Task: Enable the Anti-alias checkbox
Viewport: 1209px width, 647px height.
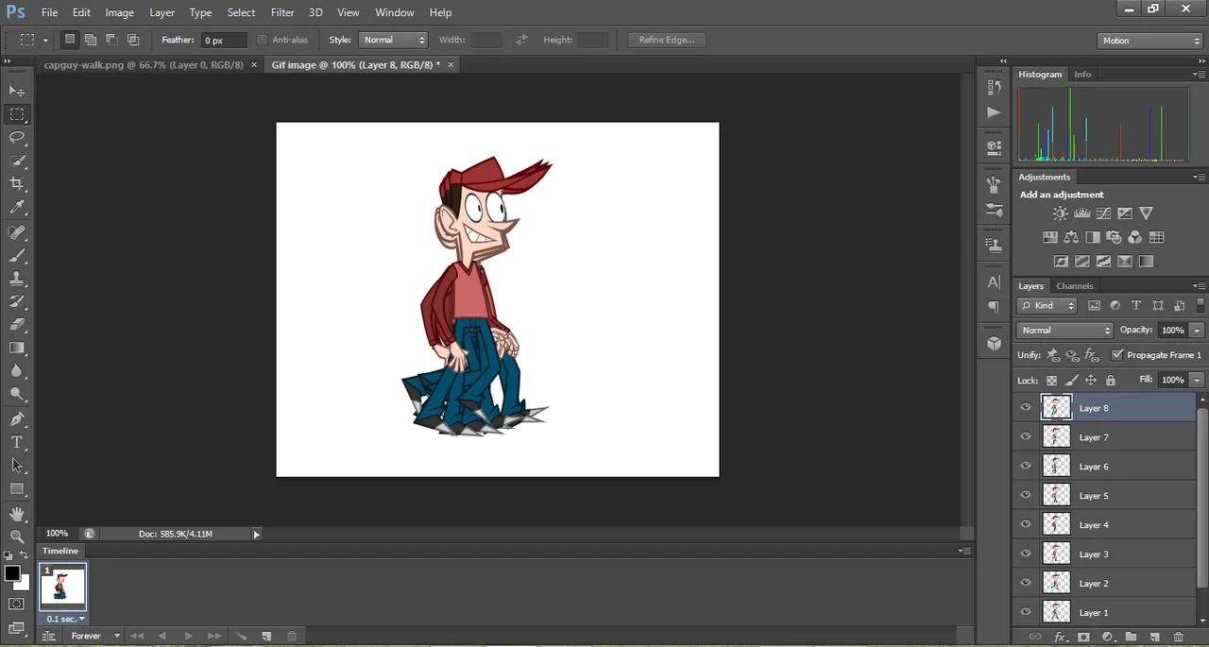Action: (262, 41)
